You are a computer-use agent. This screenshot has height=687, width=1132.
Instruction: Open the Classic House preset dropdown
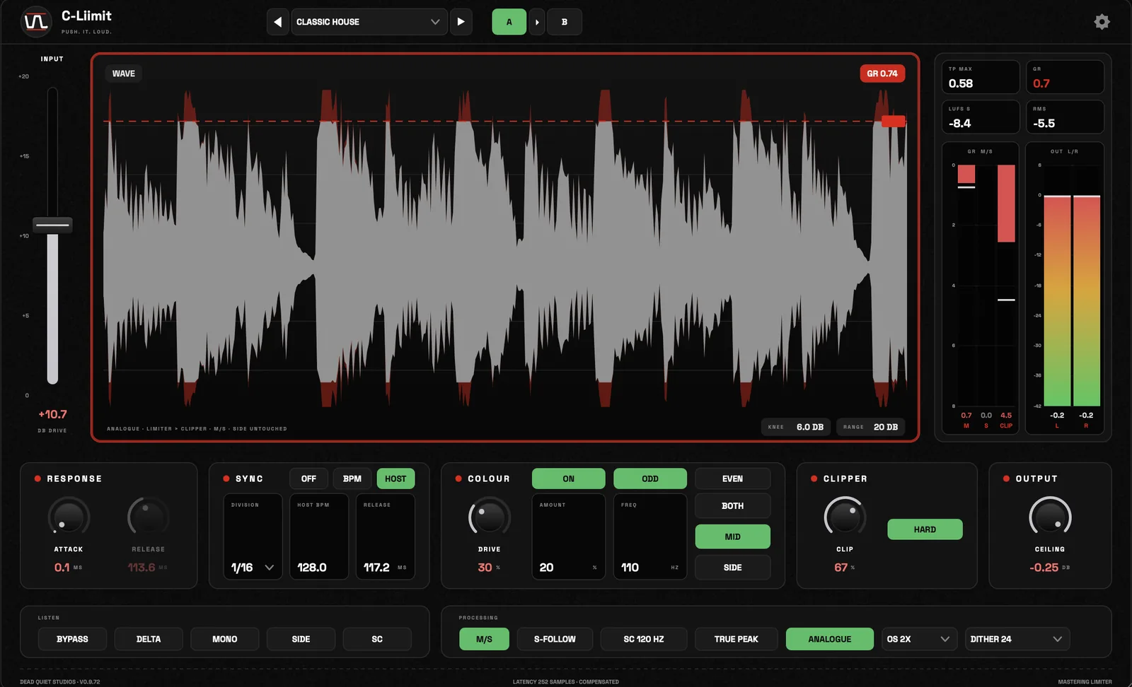coord(369,22)
